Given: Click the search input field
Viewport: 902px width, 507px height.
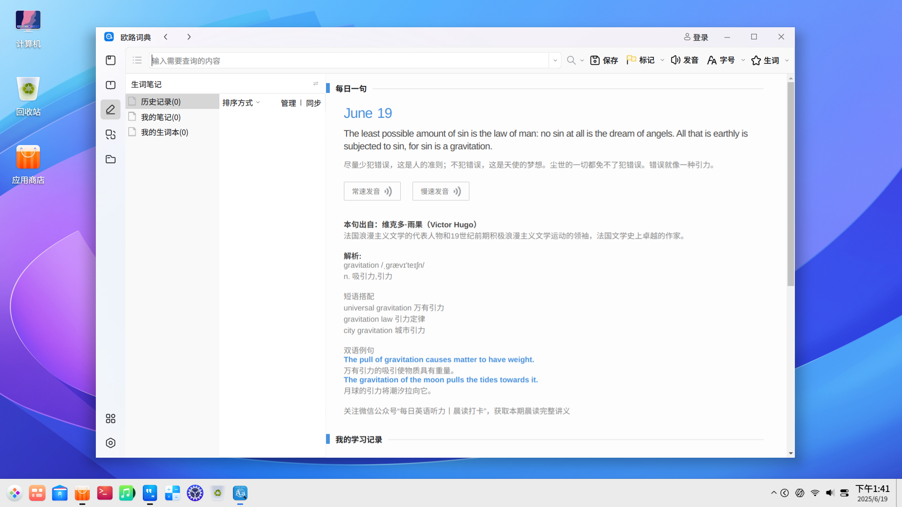Looking at the screenshot, I should [350, 61].
